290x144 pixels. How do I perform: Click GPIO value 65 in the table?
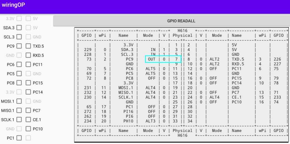click(x=89, y=107)
